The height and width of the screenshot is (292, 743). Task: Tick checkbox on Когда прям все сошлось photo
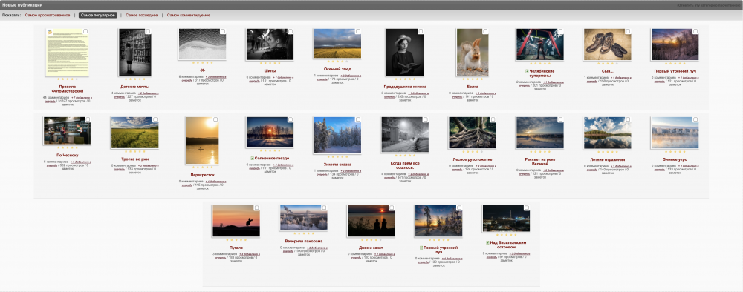click(x=426, y=119)
